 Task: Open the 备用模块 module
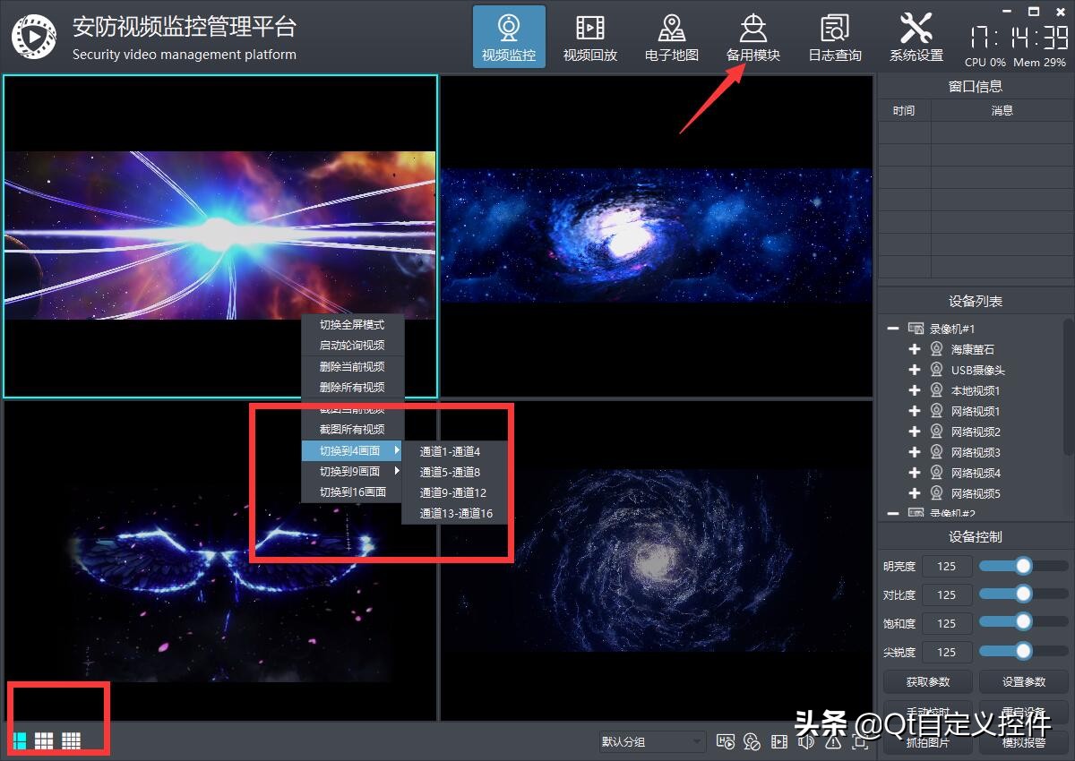pyautogui.click(x=752, y=36)
